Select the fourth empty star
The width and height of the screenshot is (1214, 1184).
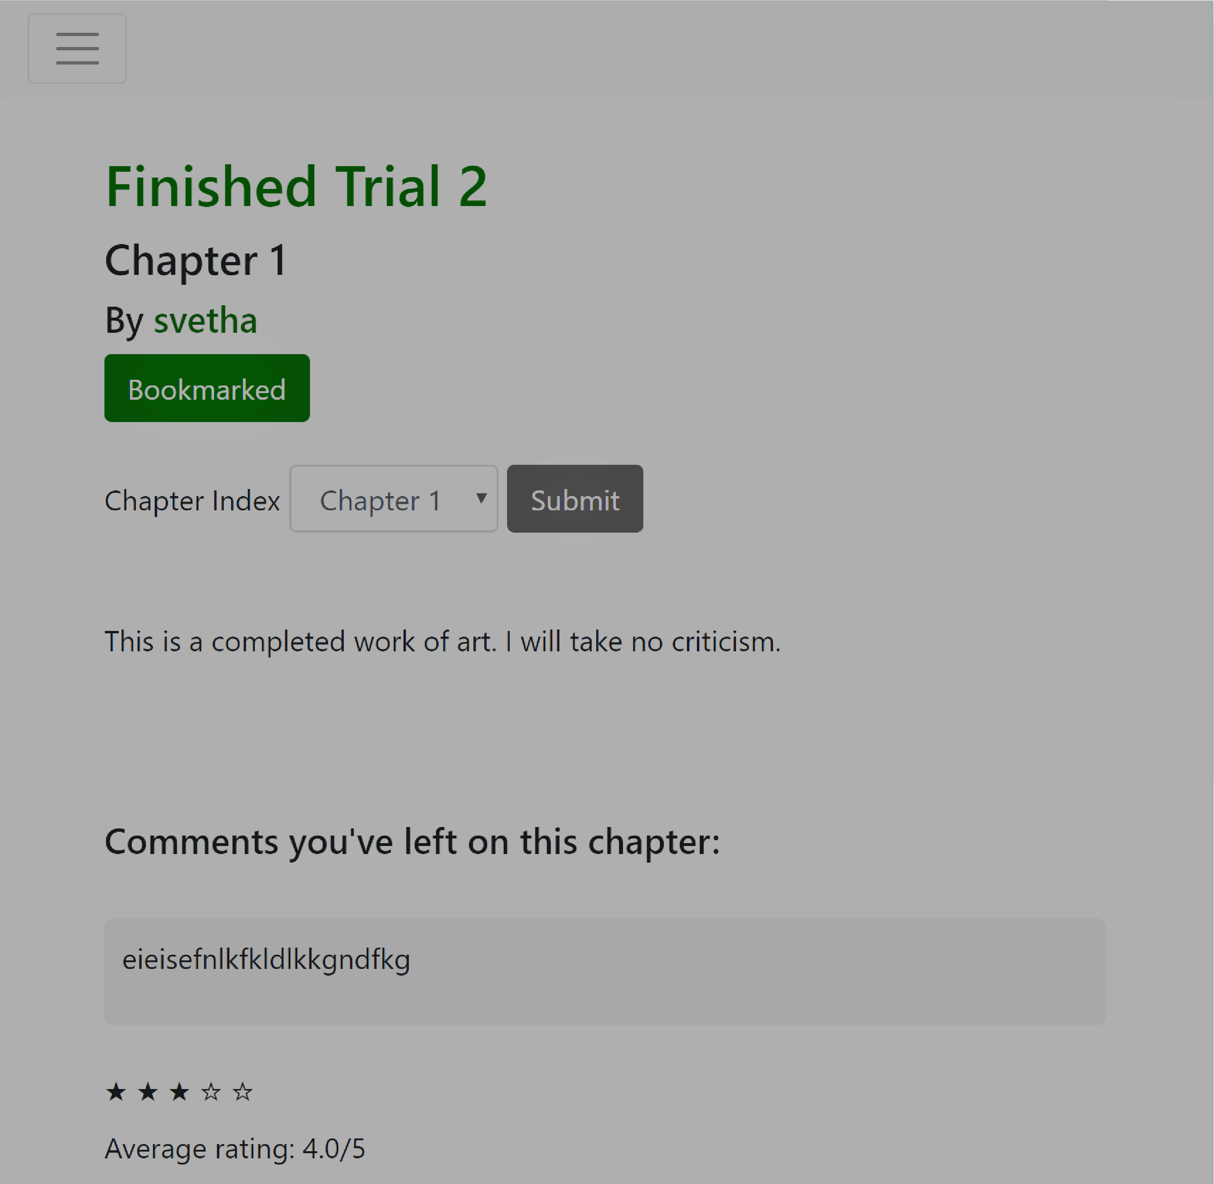[x=211, y=1091]
